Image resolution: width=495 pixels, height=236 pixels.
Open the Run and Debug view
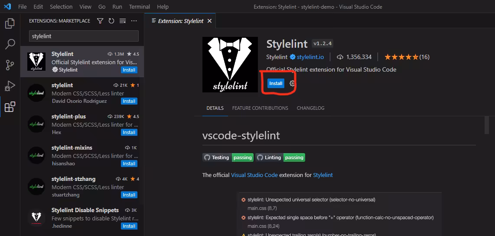pos(10,86)
